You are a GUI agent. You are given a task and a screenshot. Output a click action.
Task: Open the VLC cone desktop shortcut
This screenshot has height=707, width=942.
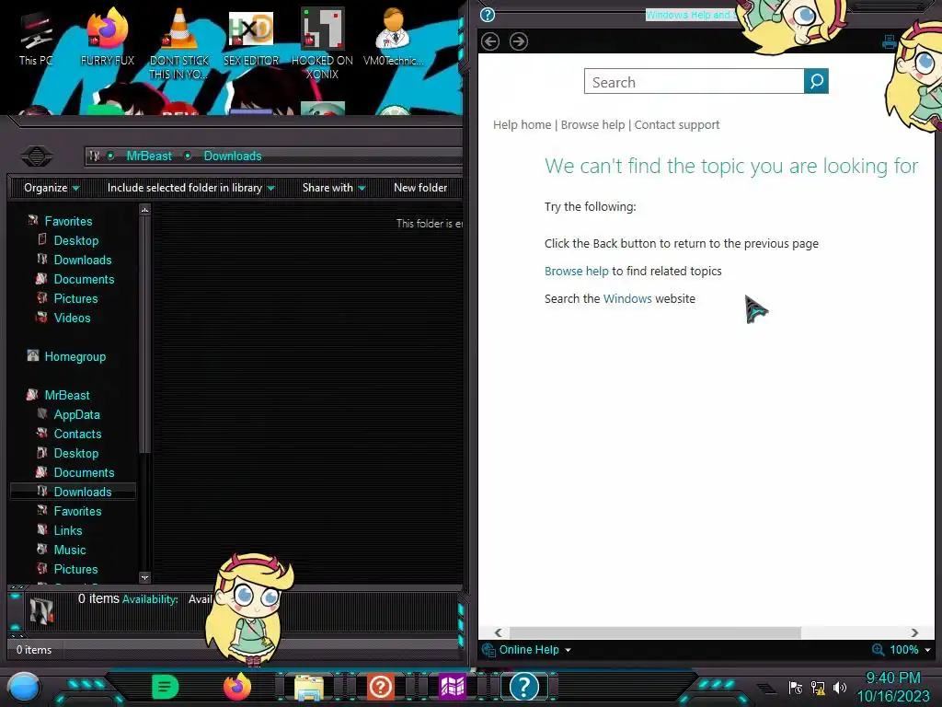point(179,43)
